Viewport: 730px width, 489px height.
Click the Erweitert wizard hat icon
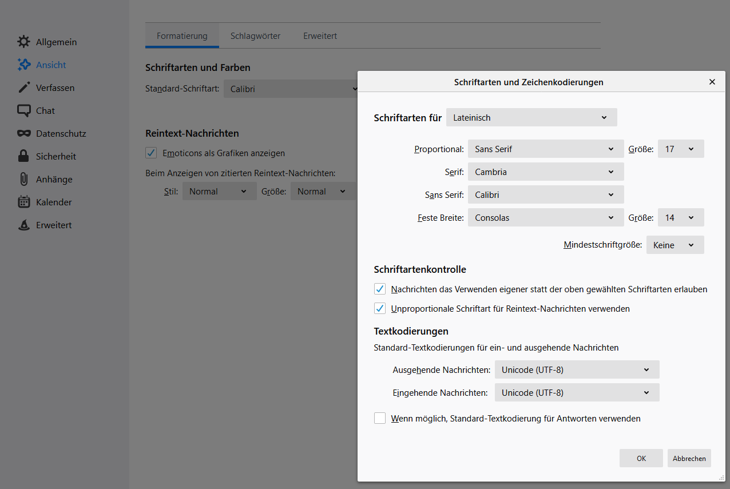click(23, 225)
